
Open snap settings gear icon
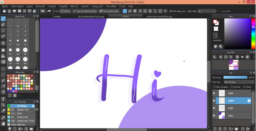(165, 11)
